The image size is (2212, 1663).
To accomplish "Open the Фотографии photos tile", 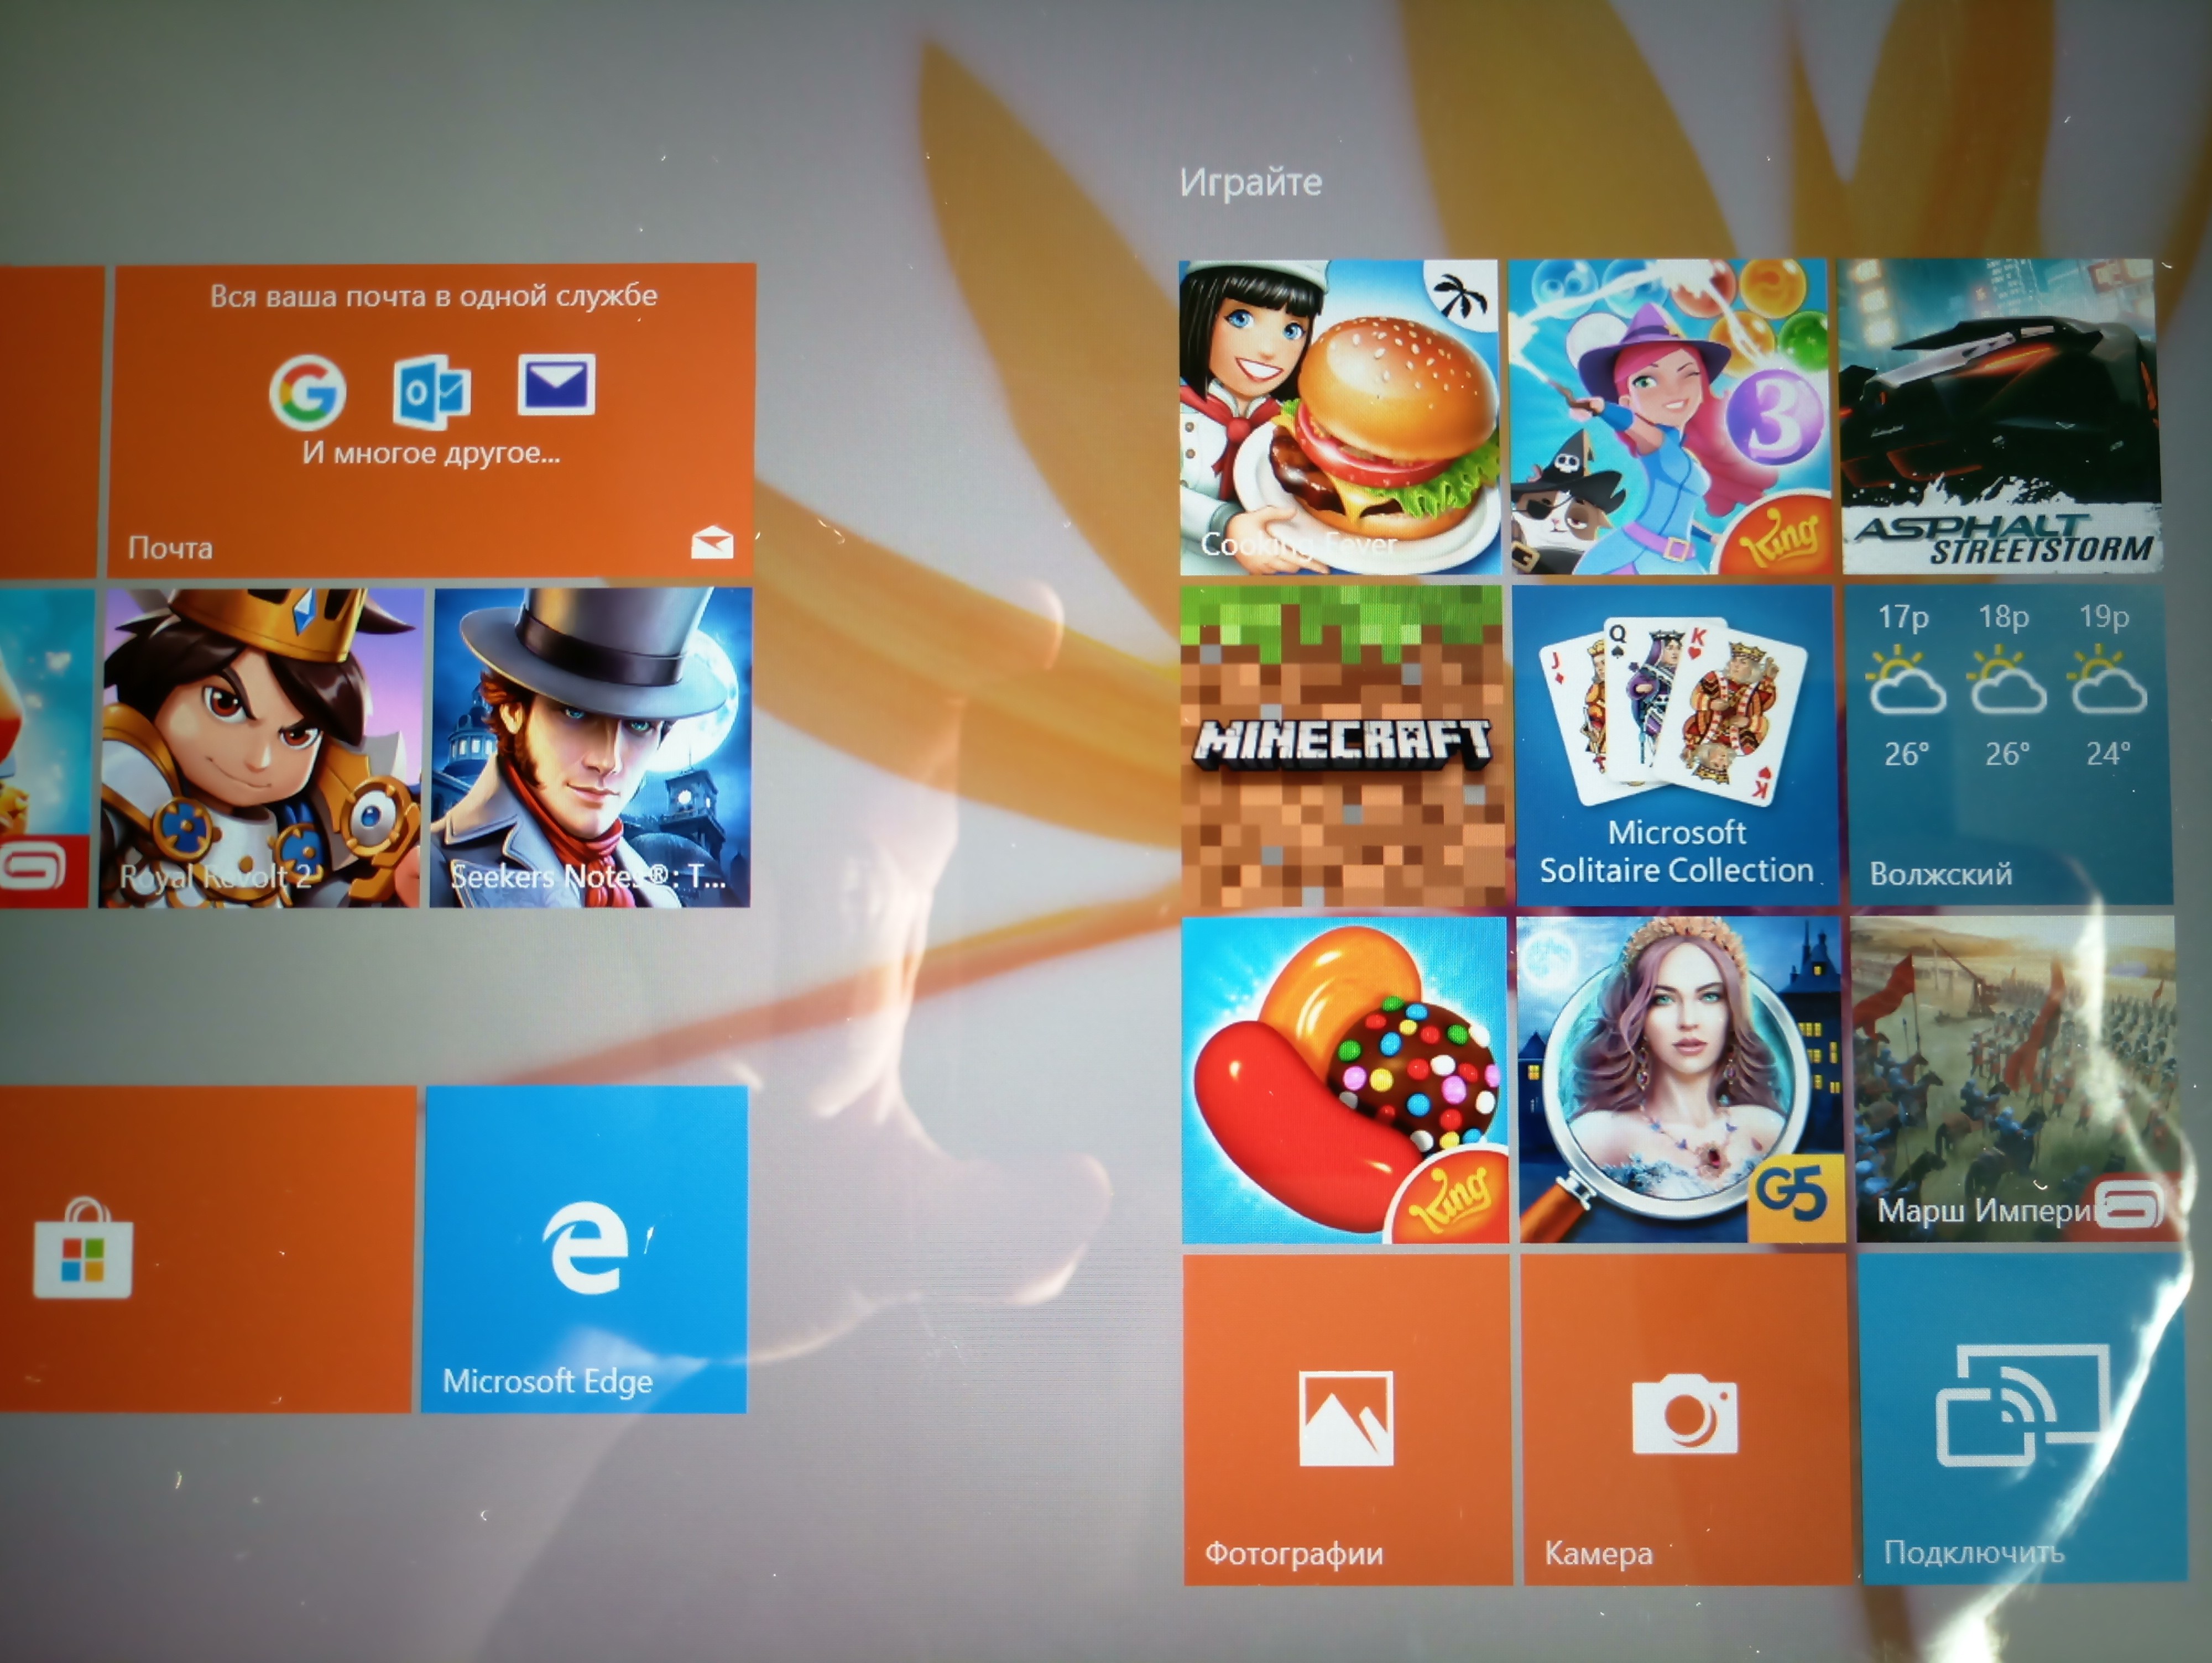I will pos(1348,1420).
